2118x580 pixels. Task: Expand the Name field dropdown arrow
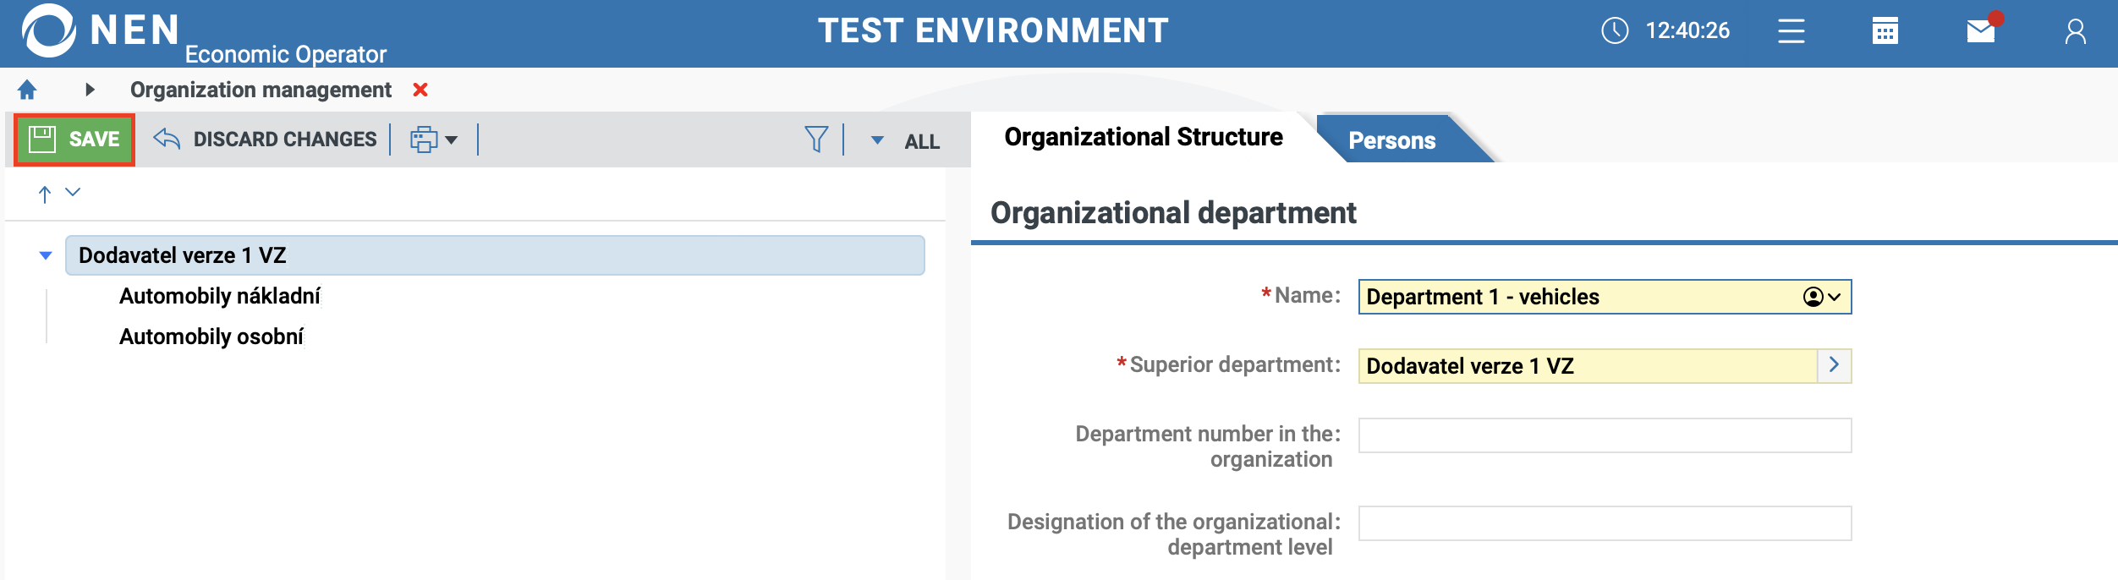(x=1833, y=297)
